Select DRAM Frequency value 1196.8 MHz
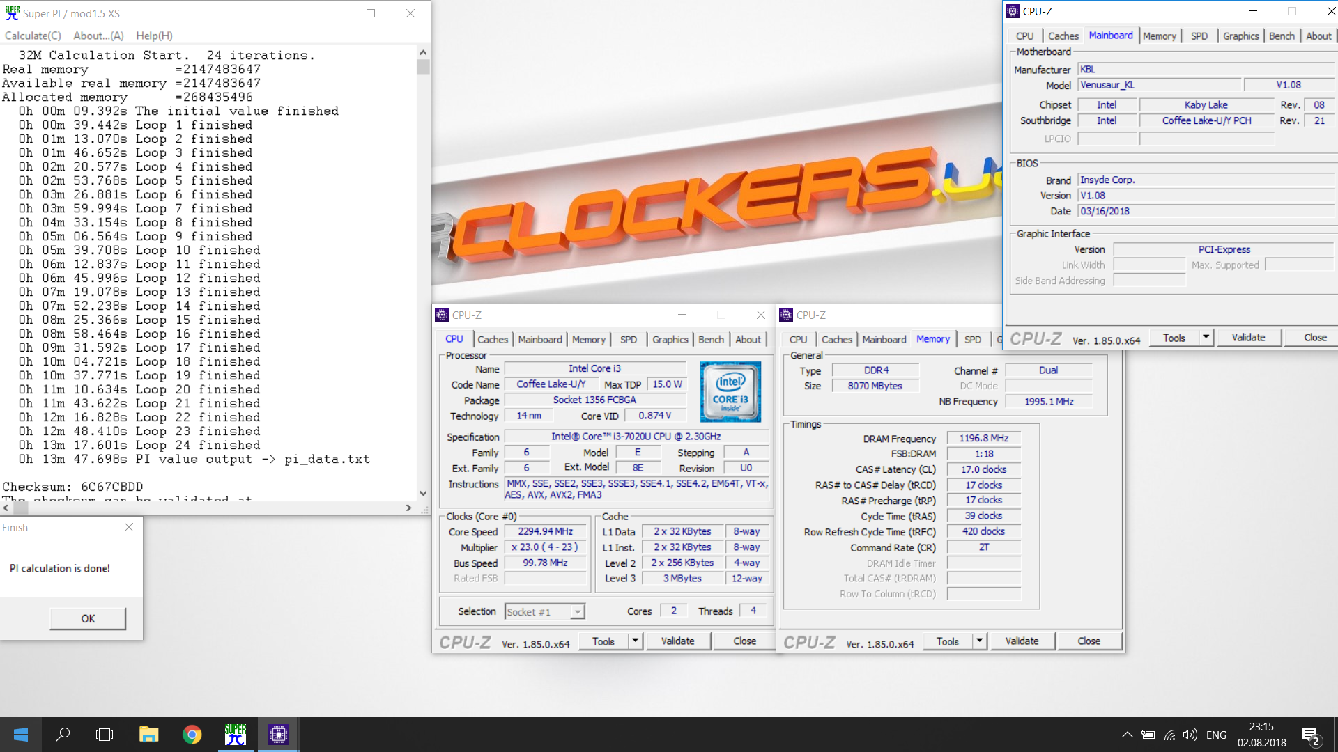The image size is (1338, 752). (983, 438)
